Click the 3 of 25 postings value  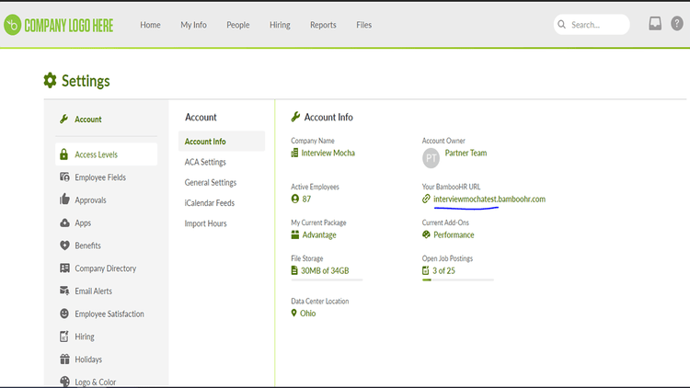click(x=443, y=270)
